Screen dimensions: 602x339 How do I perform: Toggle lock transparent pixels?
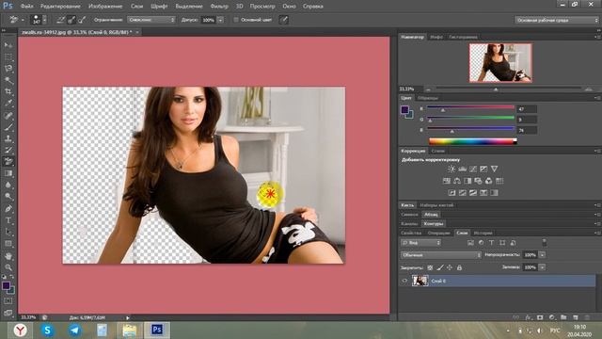pyautogui.click(x=430, y=267)
